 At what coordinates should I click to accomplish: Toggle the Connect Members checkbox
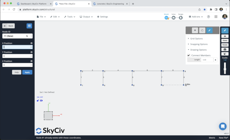point(189,55)
